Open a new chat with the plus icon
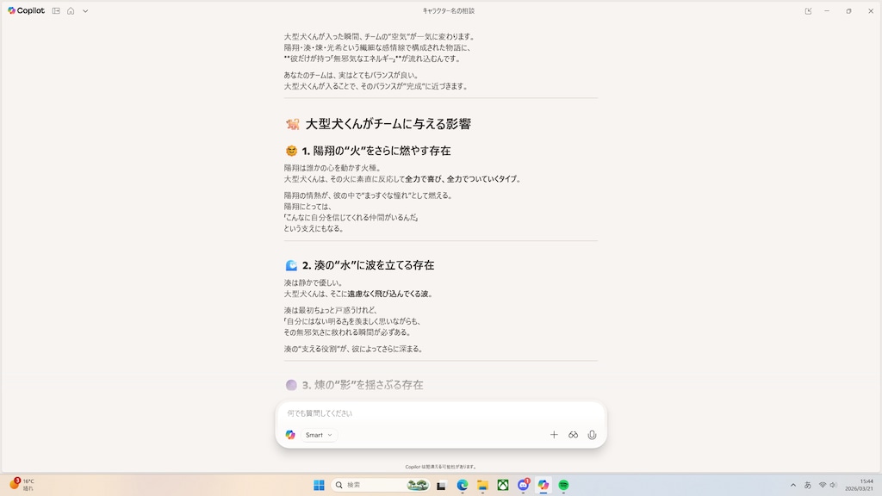The height and width of the screenshot is (496, 882). [x=553, y=435]
